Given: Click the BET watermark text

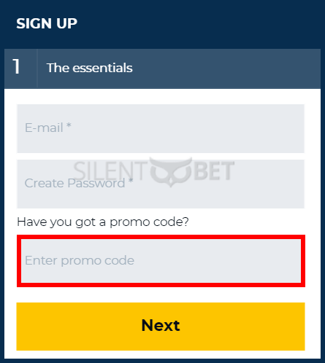Looking at the screenshot, I should tap(213, 171).
